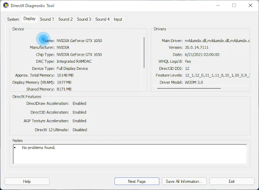The height and width of the screenshot is (190, 259).
Task: Go to the Sound 3 tab
Action: 84,19
